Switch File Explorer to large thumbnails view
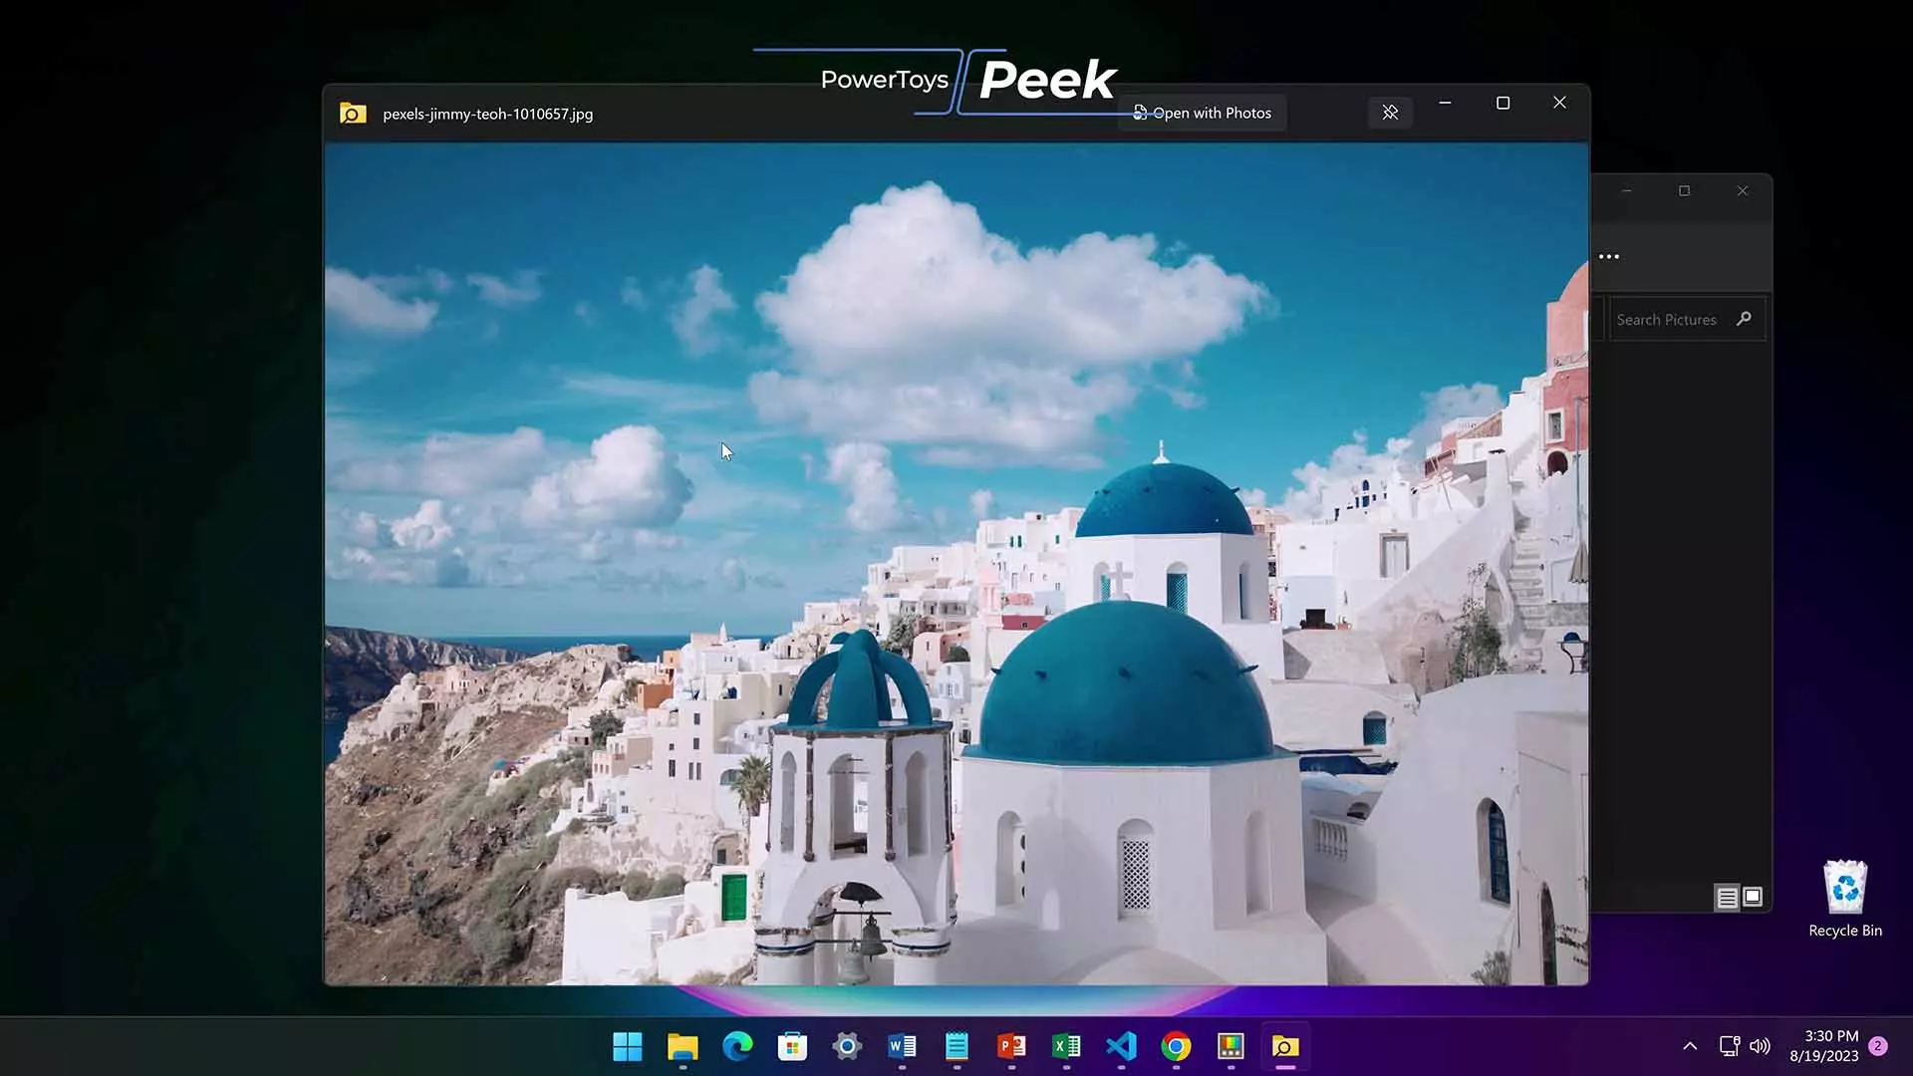The width and height of the screenshot is (1913, 1076). click(x=1753, y=897)
